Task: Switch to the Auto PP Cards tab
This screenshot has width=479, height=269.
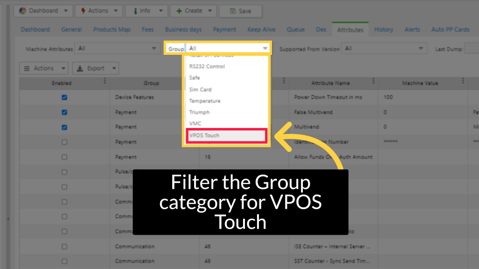Action: (450, 29)
